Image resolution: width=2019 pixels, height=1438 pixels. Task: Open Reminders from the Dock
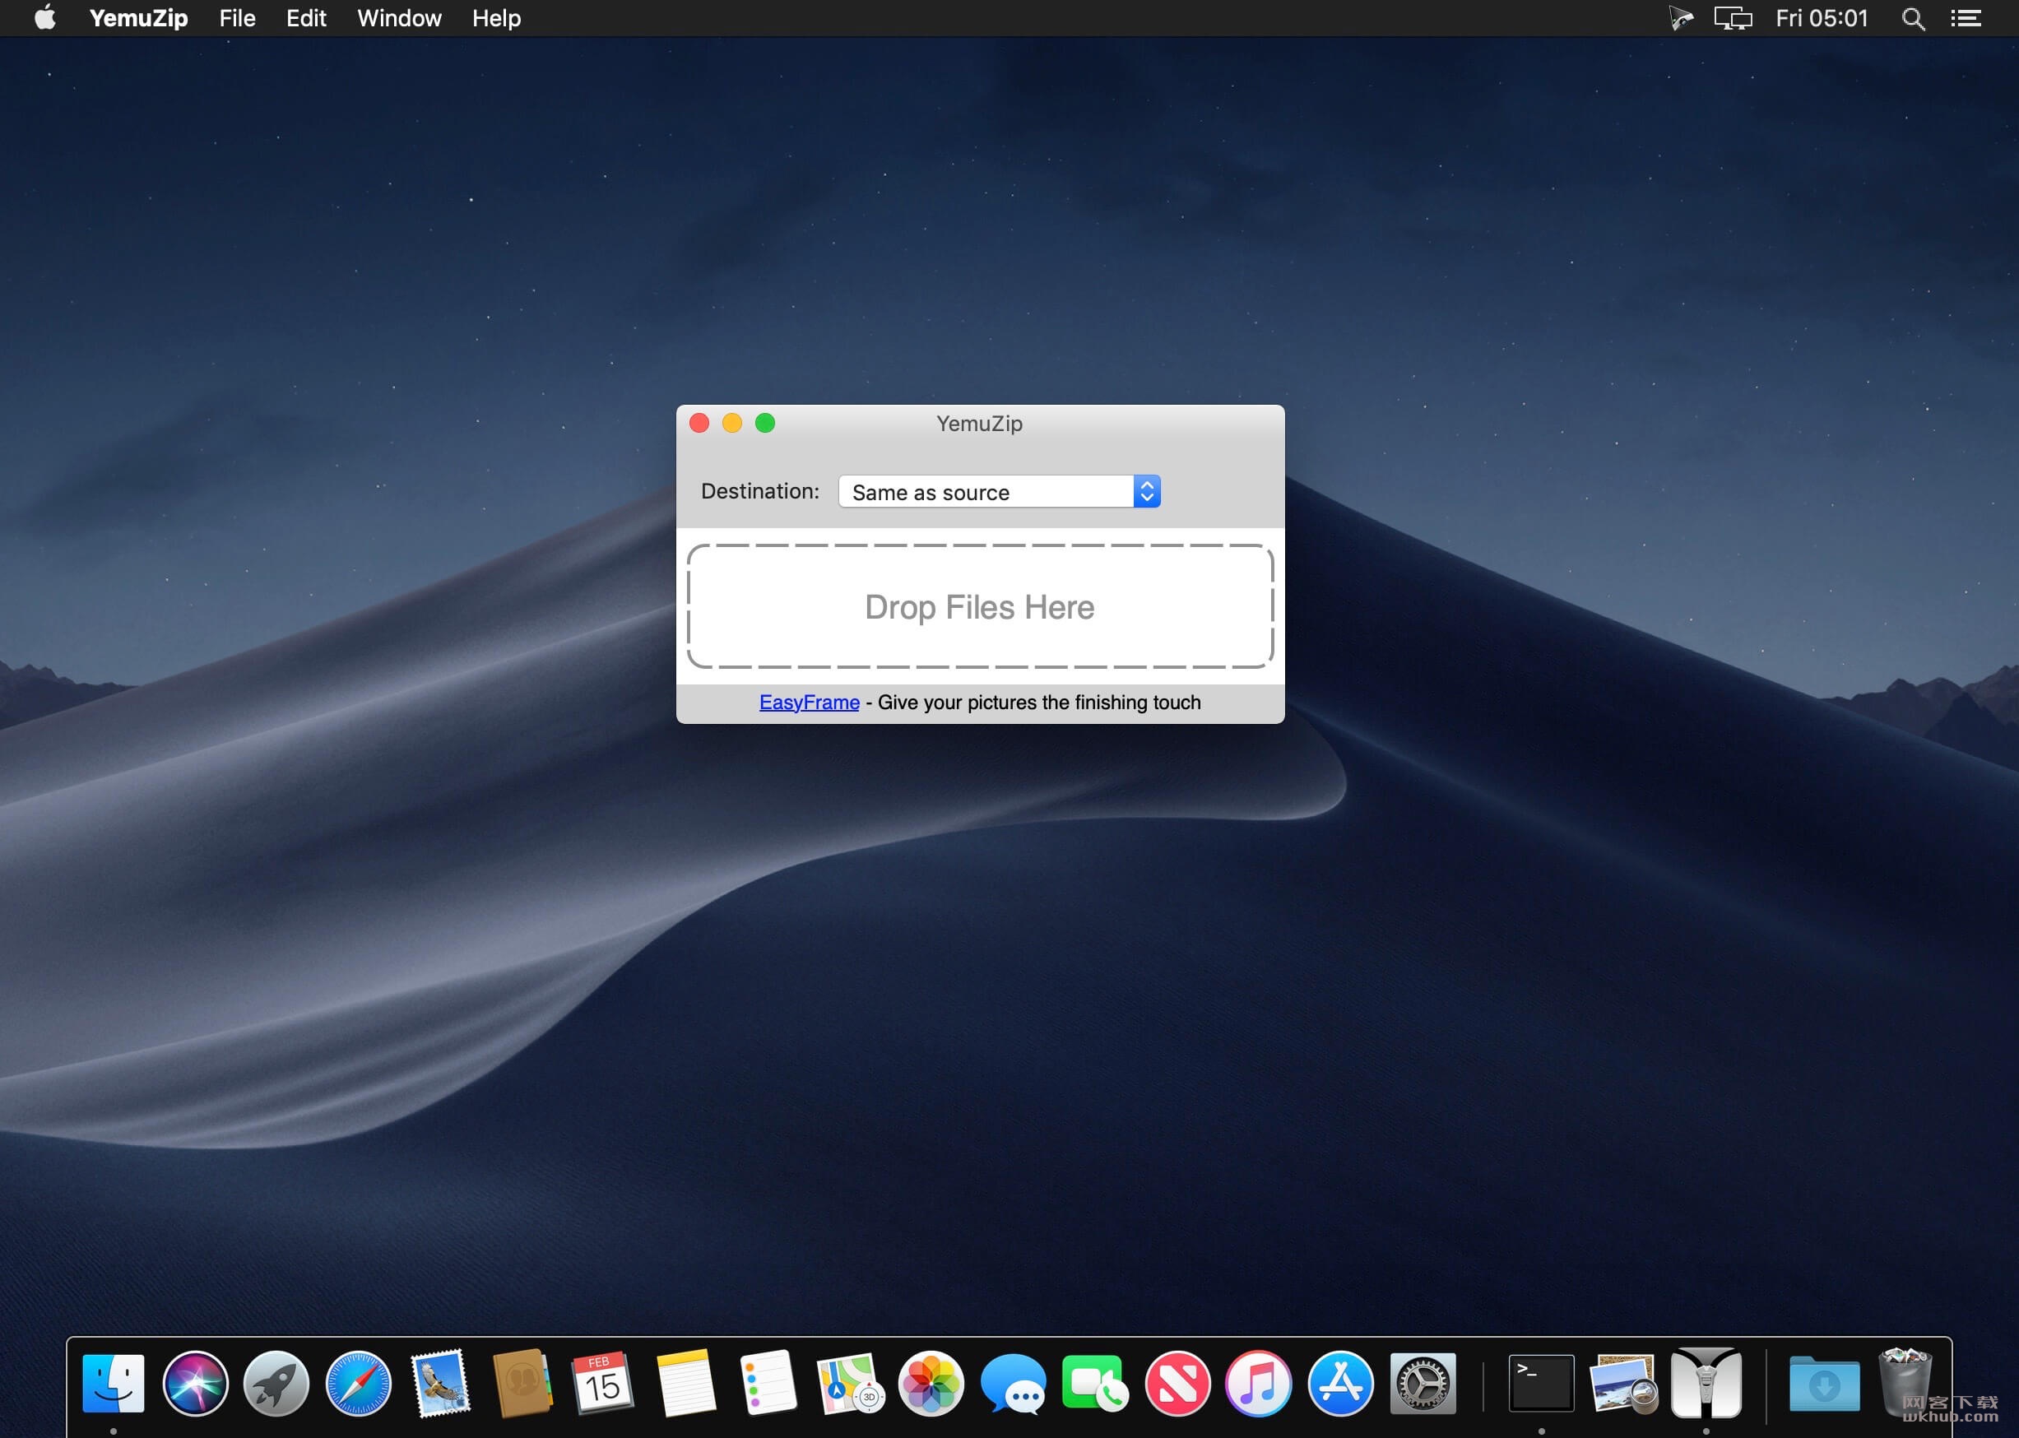coord(767,1383)
